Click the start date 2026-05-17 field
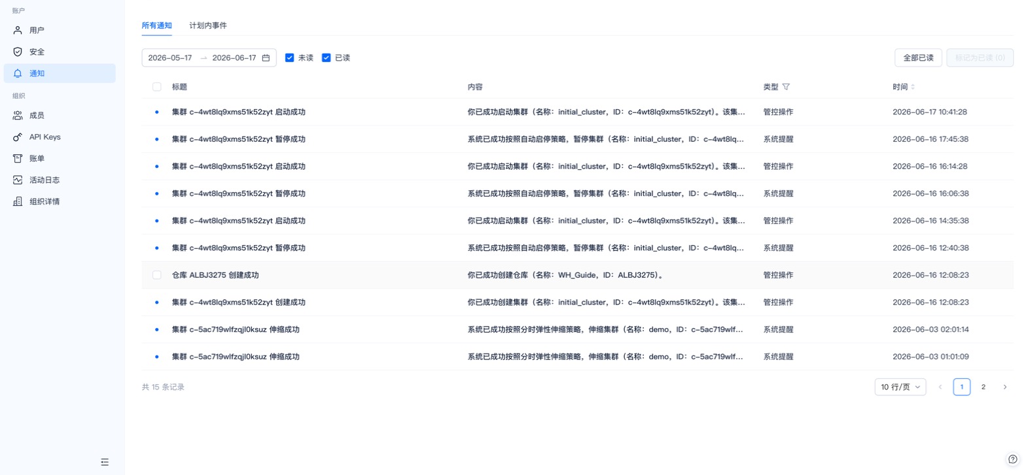The image size is (1026, 475). click(x=170, y=58)
